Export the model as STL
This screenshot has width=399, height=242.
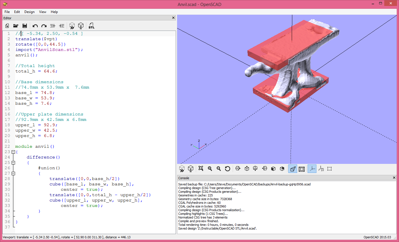(91, 26)
